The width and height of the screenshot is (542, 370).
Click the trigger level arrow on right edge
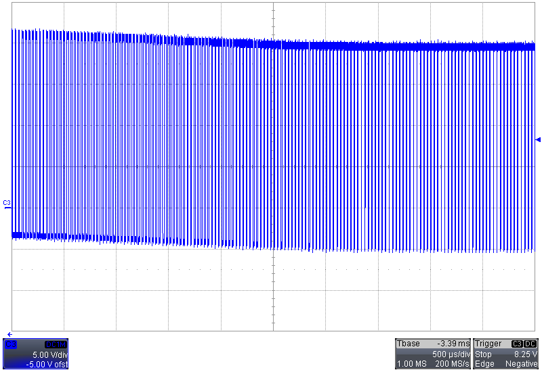point(538,139)
